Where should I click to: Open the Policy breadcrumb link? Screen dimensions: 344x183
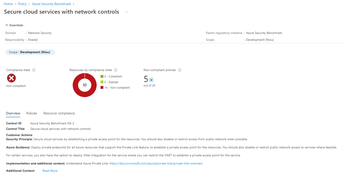point(22,4)
